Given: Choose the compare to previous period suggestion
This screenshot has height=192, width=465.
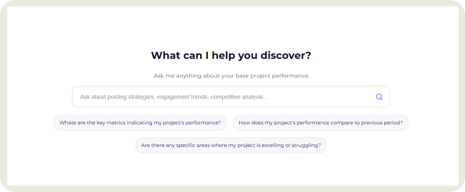Looking at the screenshot, I should point(321,123).
